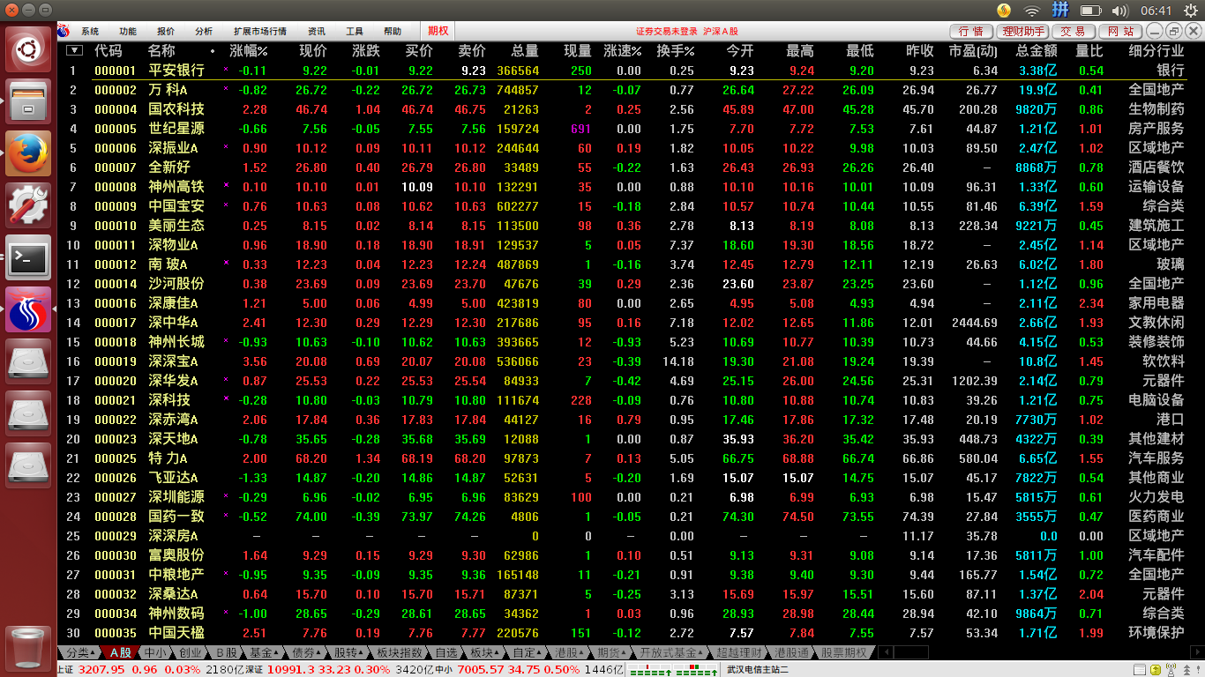Viewport: 1205px width, 677px height.
Task: Open the 帮助 menu
Action: click(393, 32)
